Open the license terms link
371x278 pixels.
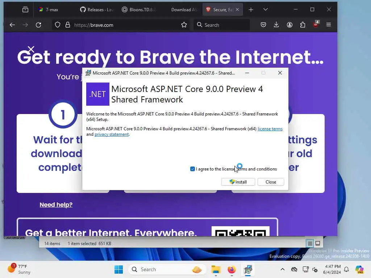(x=270, y=129)
